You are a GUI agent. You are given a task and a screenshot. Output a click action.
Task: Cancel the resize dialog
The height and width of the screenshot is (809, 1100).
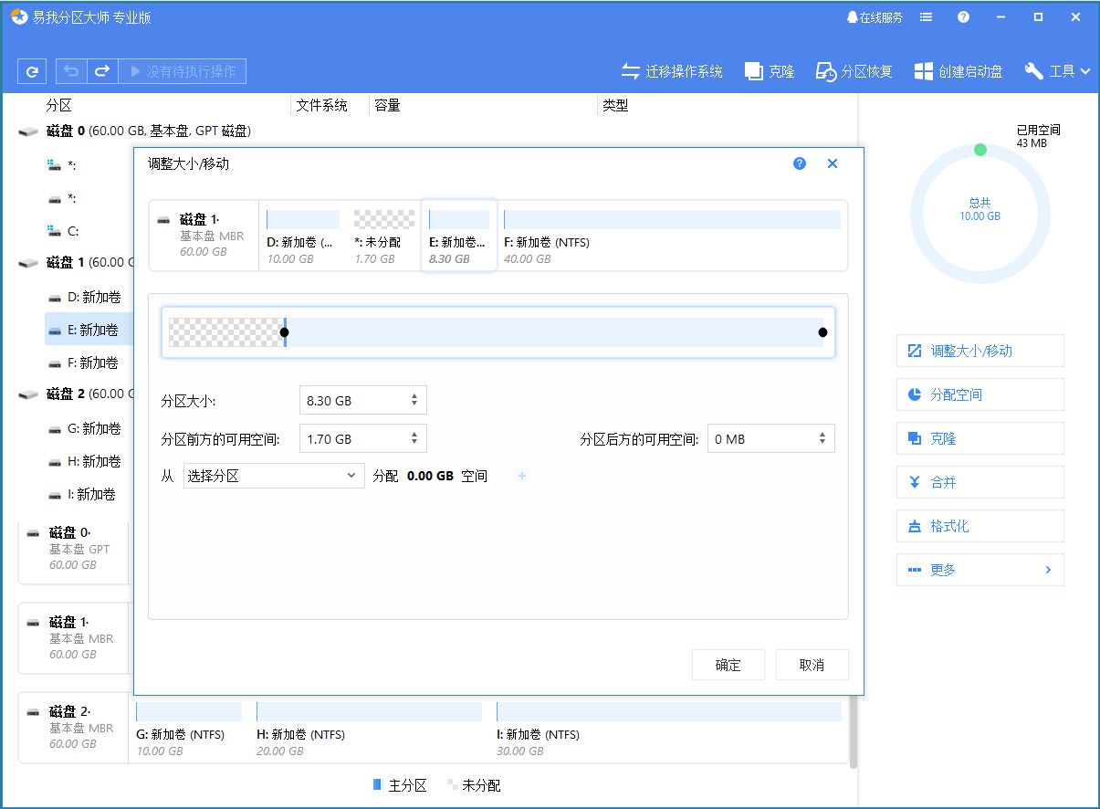click(x=812, y=665)
